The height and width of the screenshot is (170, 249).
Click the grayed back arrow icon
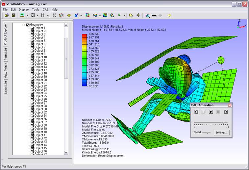click(161, 15)
